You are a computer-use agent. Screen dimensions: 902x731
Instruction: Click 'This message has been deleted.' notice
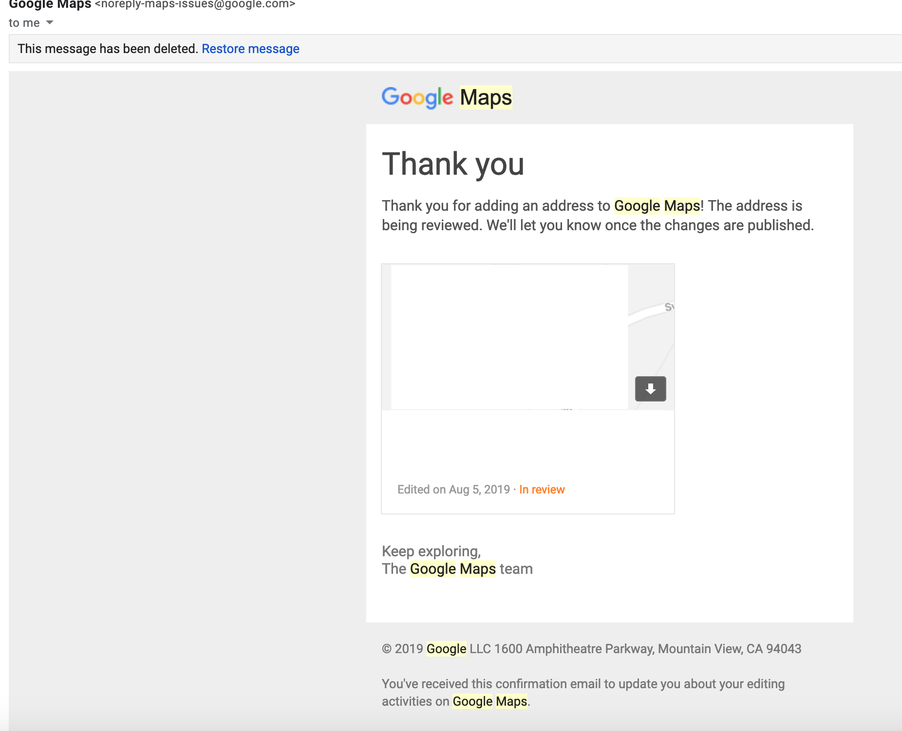108,49
